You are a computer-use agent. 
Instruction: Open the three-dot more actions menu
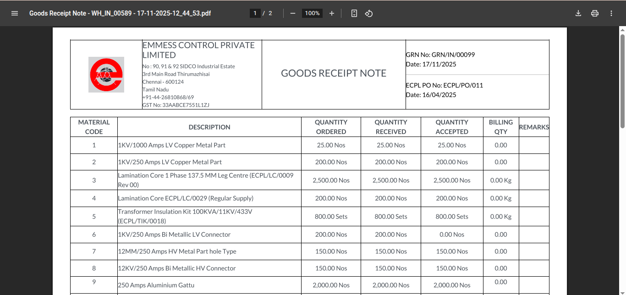[611, 13]
